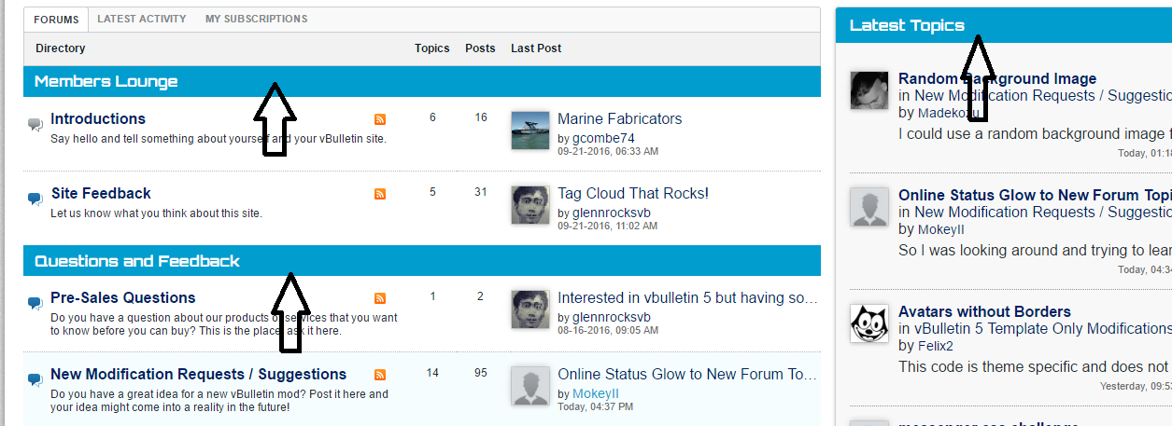The width and height of the screenshot is (1172, 426).
Task: Click the Last Post column header
Action: tap(536, 48)
